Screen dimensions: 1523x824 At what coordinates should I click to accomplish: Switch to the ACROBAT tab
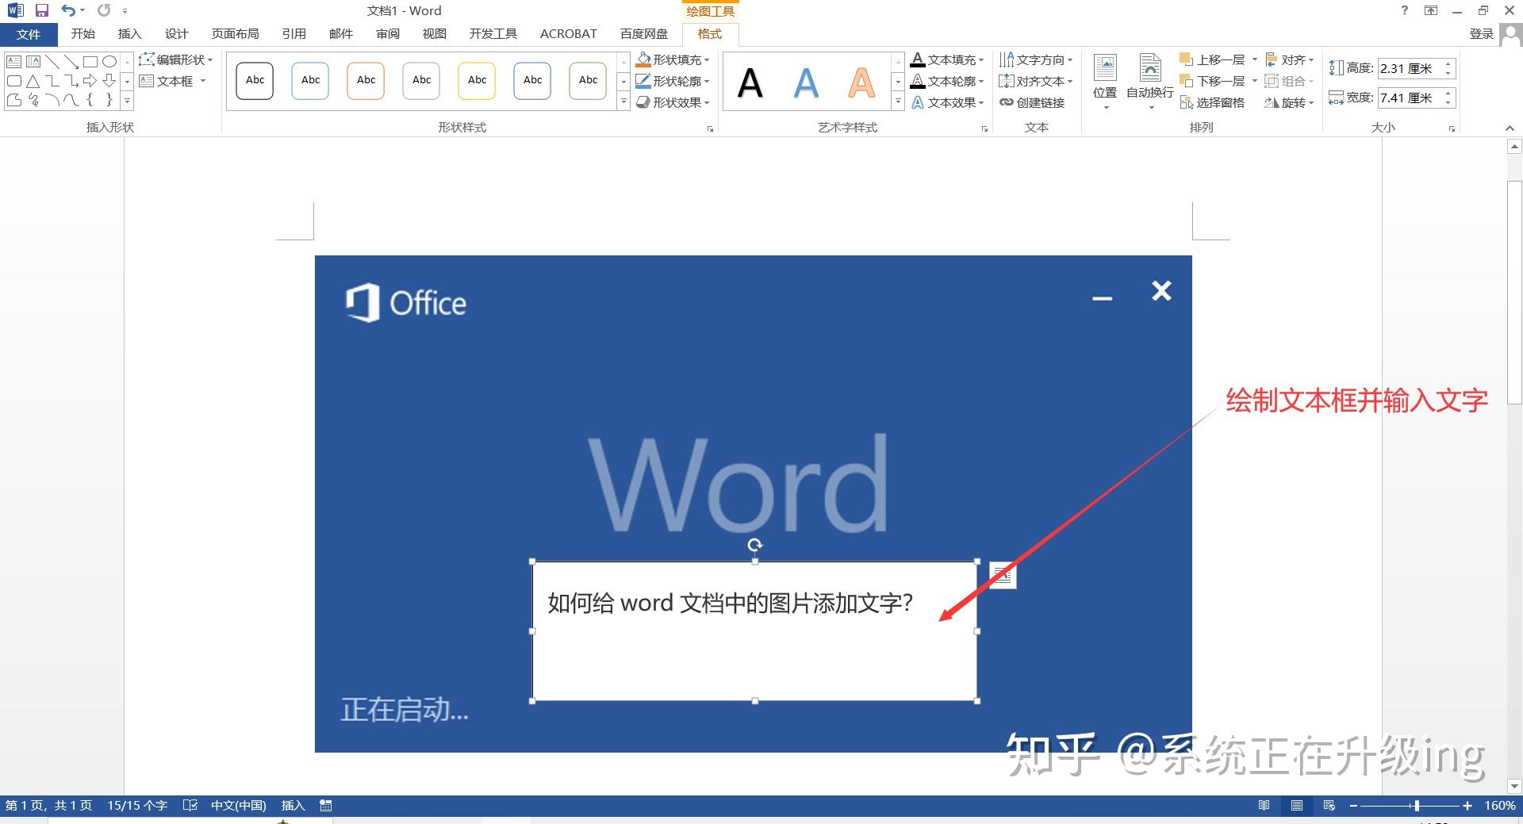tap(568, 34)
